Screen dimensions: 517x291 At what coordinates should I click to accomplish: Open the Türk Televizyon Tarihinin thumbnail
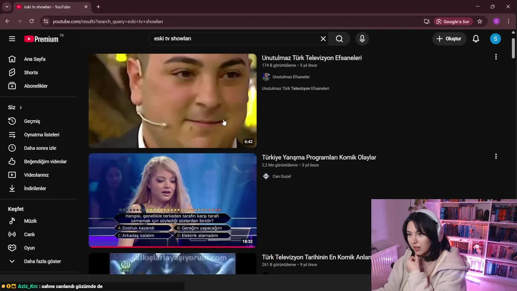(172, 264)
